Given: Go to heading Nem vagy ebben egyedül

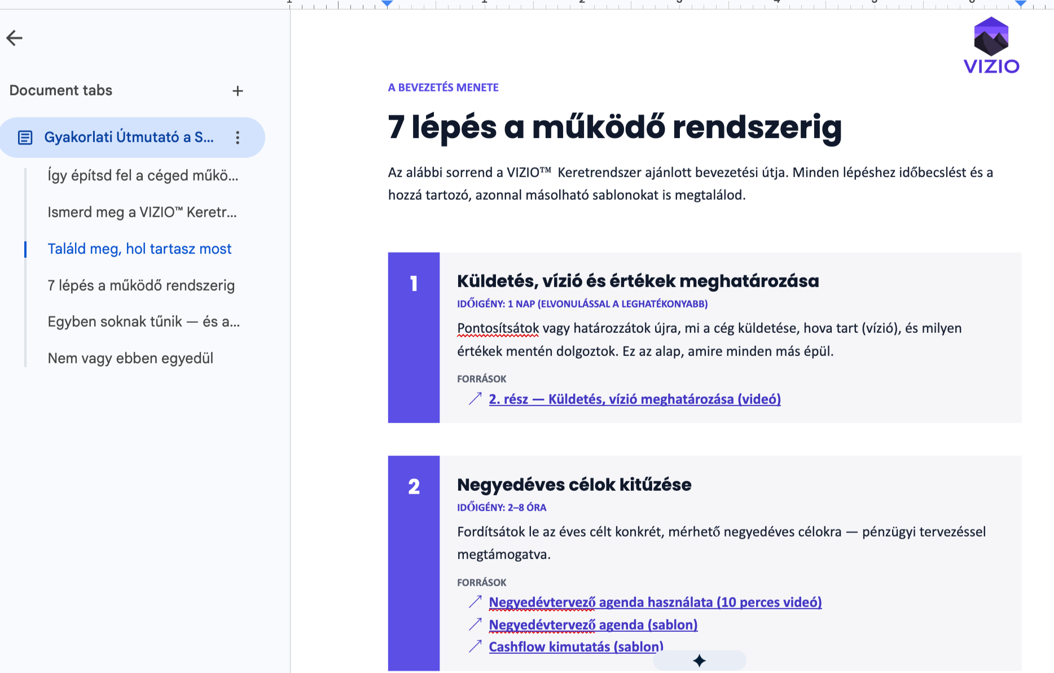Looking at the screenshot, I should click(130, 358).
